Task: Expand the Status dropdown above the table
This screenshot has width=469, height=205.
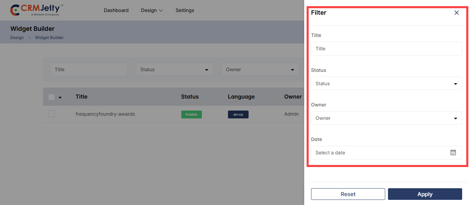Action: (174, 69)
